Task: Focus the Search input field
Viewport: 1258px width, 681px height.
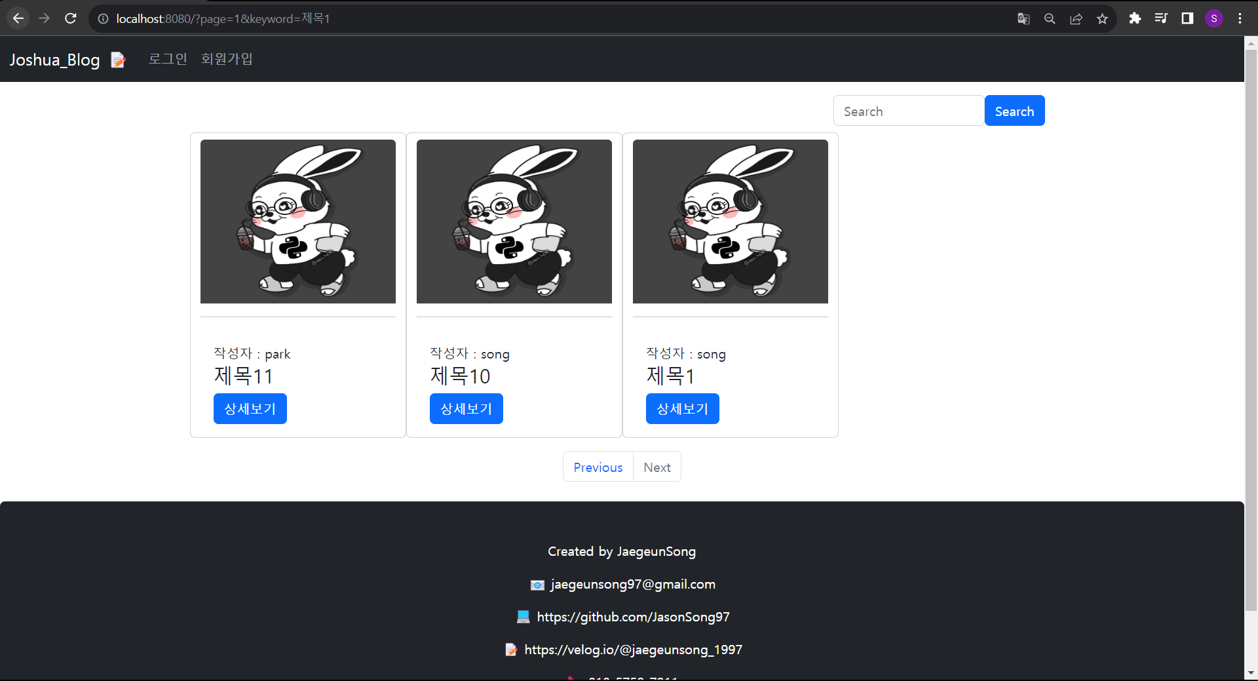Action: click(909, 111)
